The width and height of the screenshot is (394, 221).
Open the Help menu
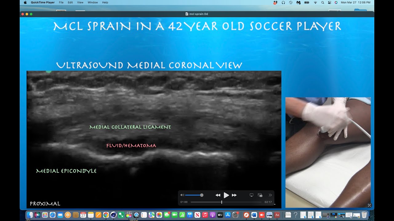[x=105, y=2]
